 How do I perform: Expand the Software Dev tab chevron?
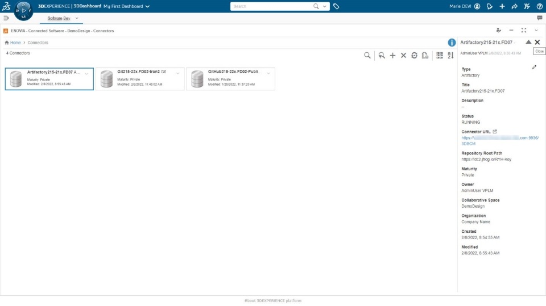click(x=77, y=18)
